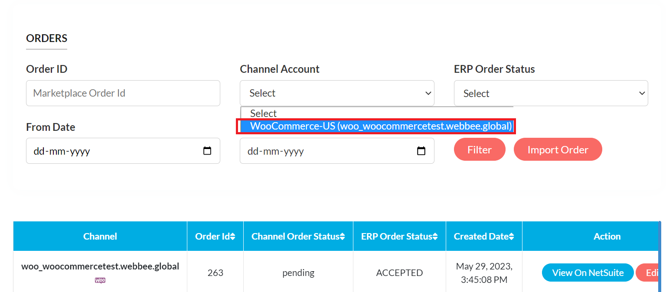Click the Import Order button
This screenshot has width=666, height=292.
[x=558, y=149]
